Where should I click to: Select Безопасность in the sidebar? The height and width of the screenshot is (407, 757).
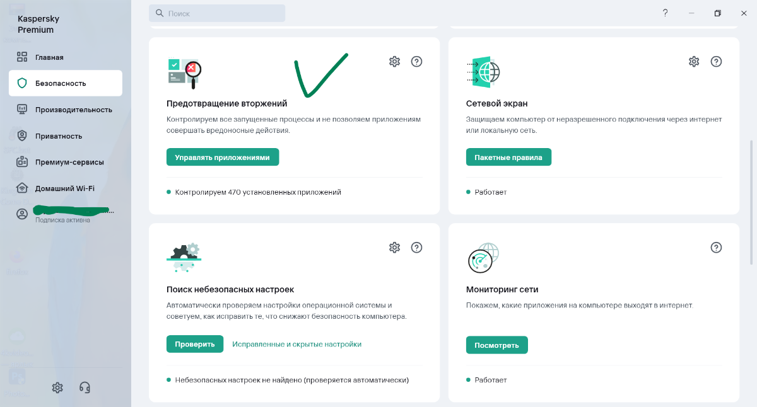pos(66,83)
